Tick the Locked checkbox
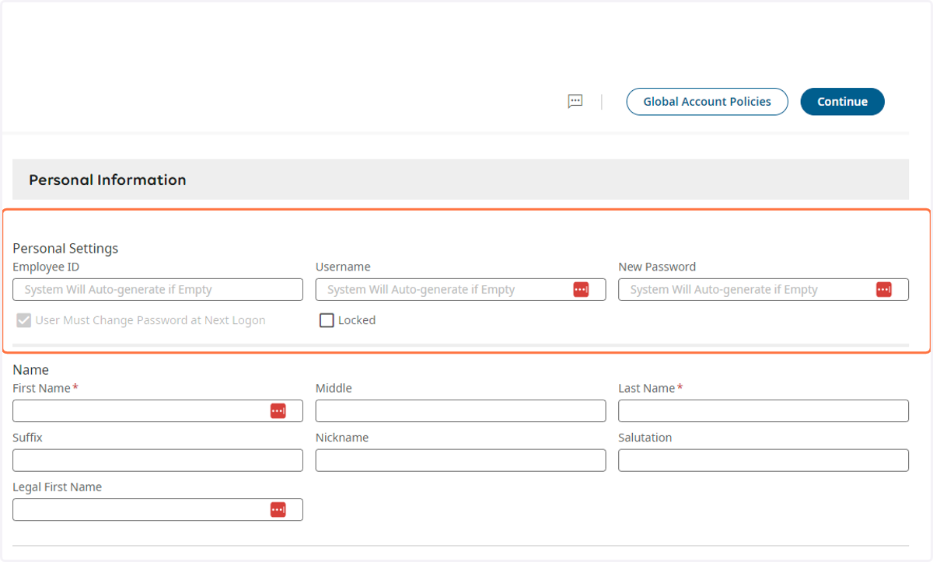Screen dimensions: 933x562 pyautogui.click(x=327, y=320)
